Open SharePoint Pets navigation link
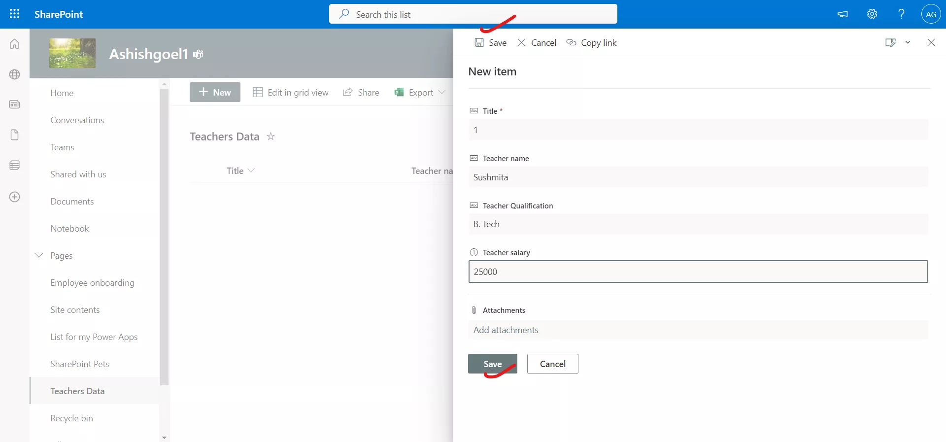This screenshot has width=946, height=442. pos(79,364)
